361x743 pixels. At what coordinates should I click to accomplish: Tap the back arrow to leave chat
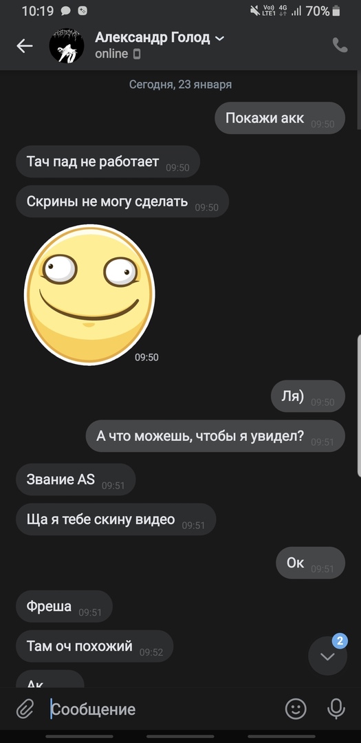pos(25,45)
